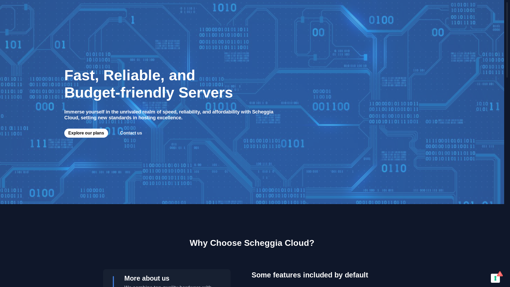Click 'Some features included by default' heading
The height and width of the screenshot is (287, 510).
(x=310, y=275)
